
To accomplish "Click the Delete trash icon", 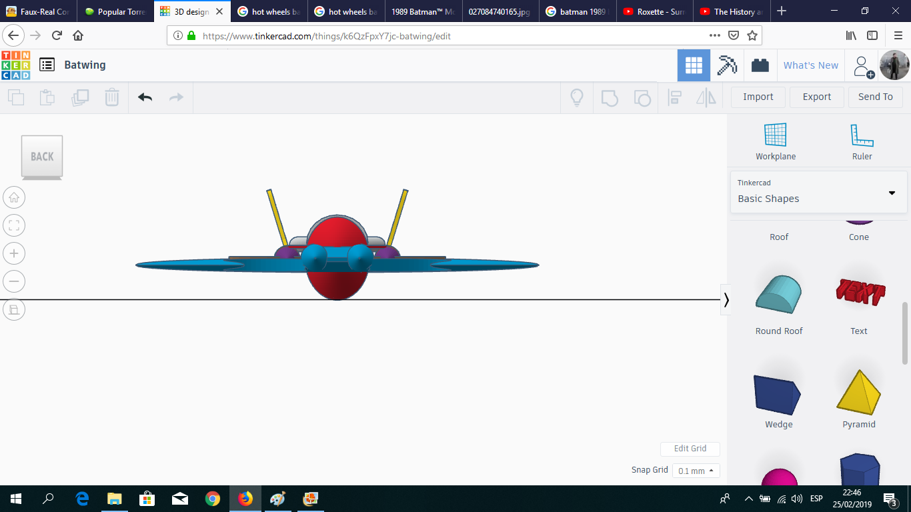I will click(x=112, y=97).
